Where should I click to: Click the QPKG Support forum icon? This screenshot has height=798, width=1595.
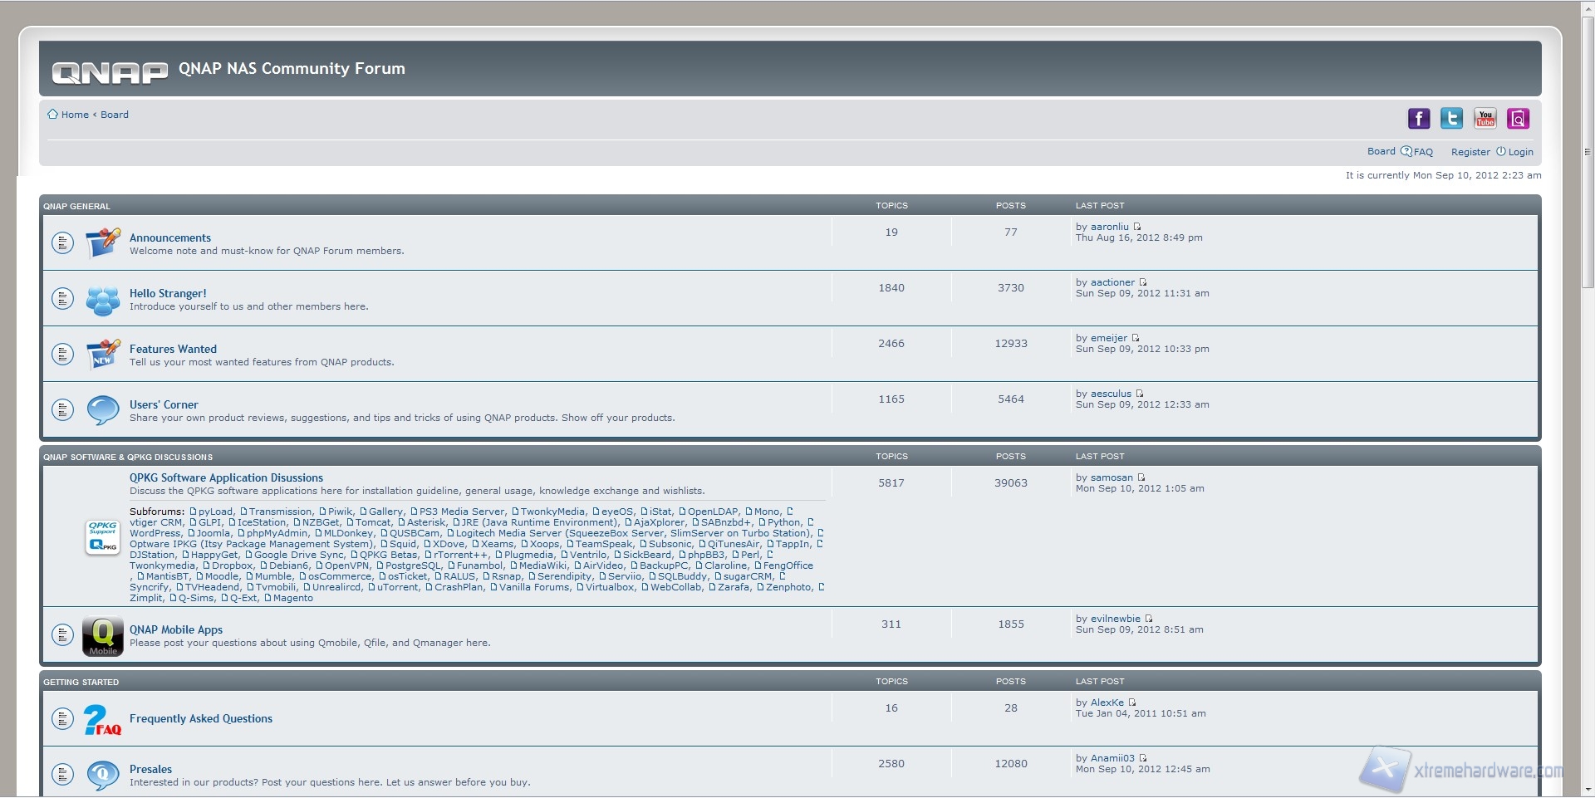point(103,537)
